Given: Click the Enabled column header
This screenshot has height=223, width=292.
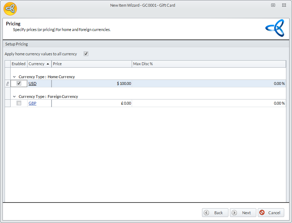Looking at the screenshot, I should [19, 64].
